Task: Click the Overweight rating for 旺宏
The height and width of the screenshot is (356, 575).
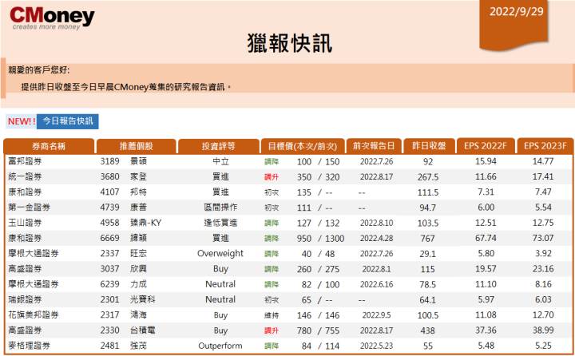Action: point(220,253)
